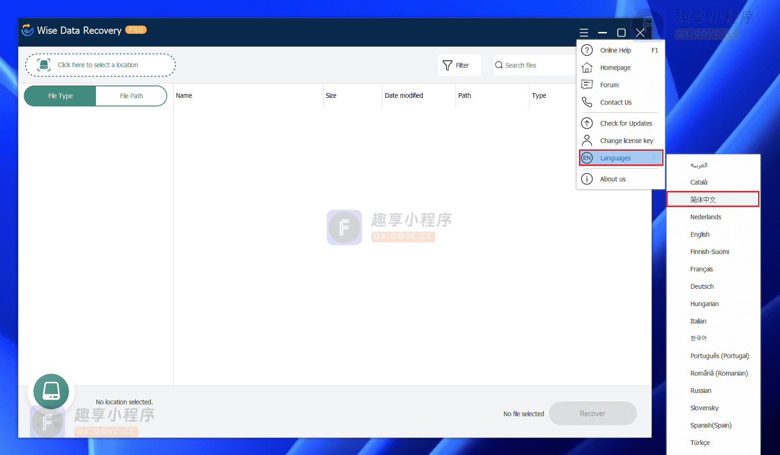780x455 pixels.
Task: Select English language option
Action: point(713,234)
